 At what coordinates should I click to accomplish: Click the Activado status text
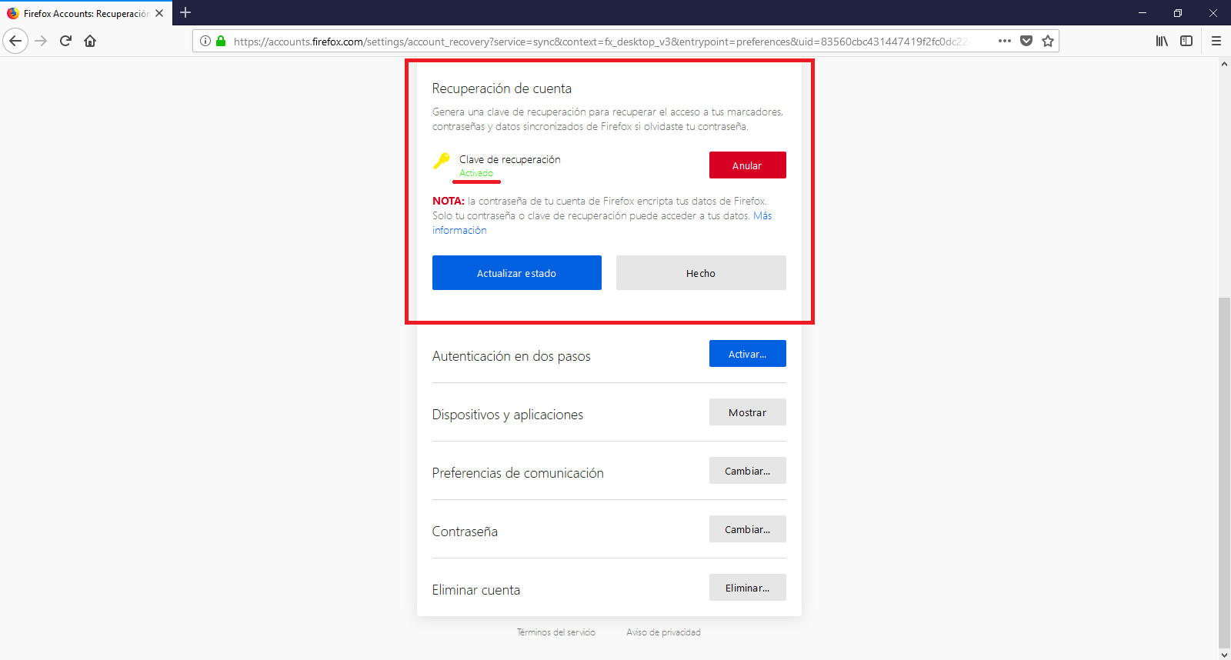click(476, 173)
